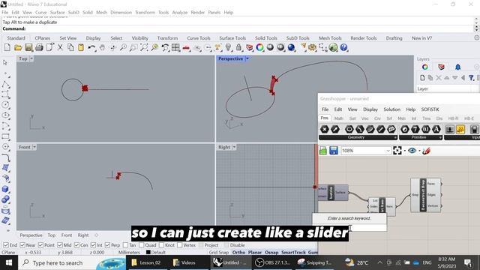Toggle the Point osnap checkbox

tap(40, 245)
